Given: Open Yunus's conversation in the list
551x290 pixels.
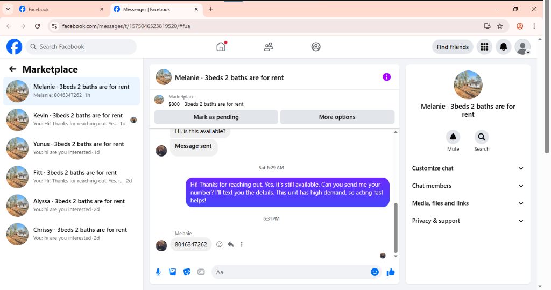Looking at the screenshot, I should 72,148.
